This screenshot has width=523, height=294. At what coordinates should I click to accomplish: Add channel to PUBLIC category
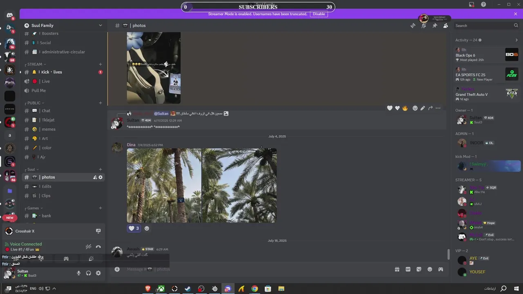(101, 103)
